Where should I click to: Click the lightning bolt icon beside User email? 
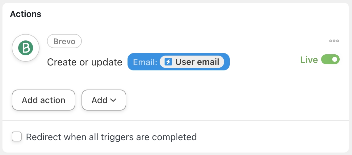(x=168, y=62)
